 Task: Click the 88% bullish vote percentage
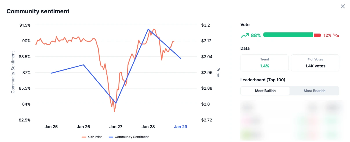coord(256,35)
